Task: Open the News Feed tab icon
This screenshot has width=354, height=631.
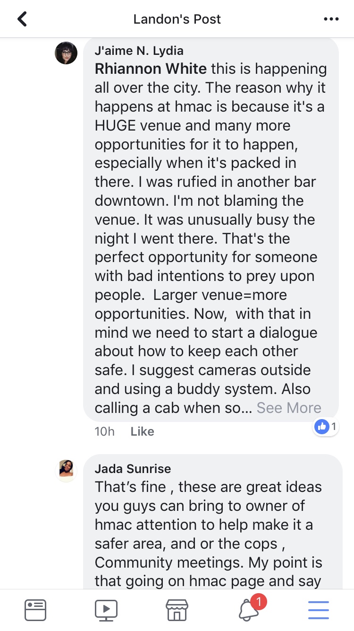Action: (35, 610)
